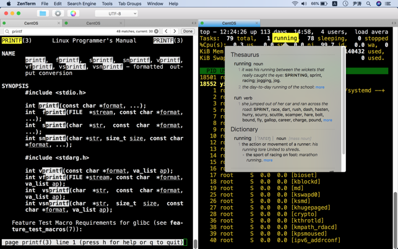
Task: Open Siri from menu bar
Action: click(x=379, y=4)
